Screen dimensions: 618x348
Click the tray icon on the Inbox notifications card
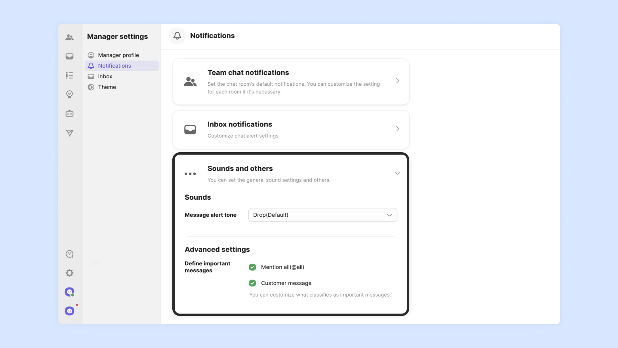(x=190, y=129)
